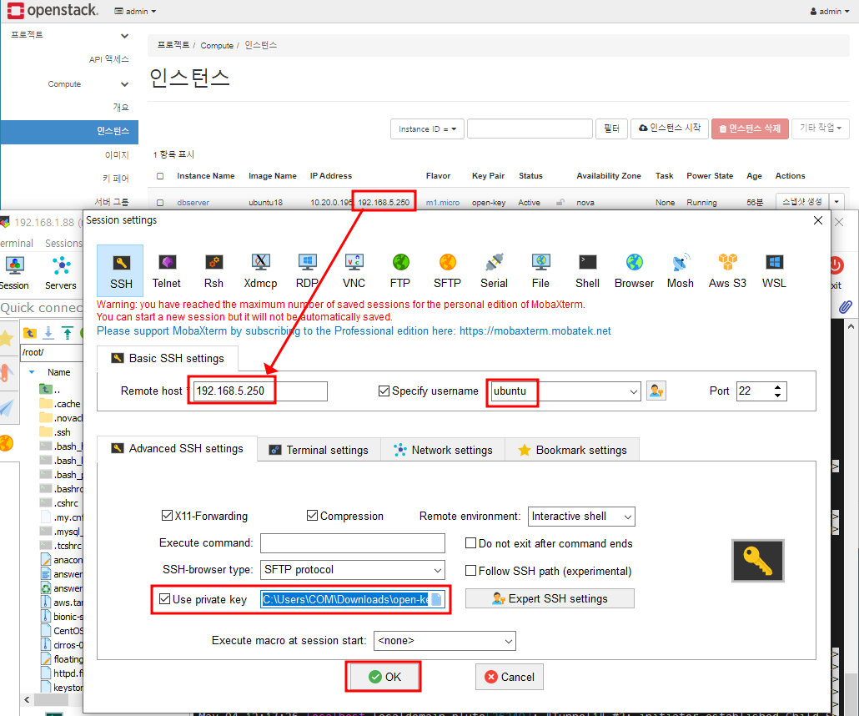Click OK to save the session
Screen dimensions: 859x716
point(384,677)
